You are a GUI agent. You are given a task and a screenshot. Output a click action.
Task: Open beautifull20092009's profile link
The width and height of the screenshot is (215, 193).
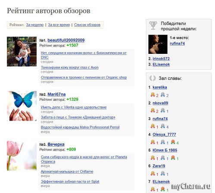tap(66, 40)
